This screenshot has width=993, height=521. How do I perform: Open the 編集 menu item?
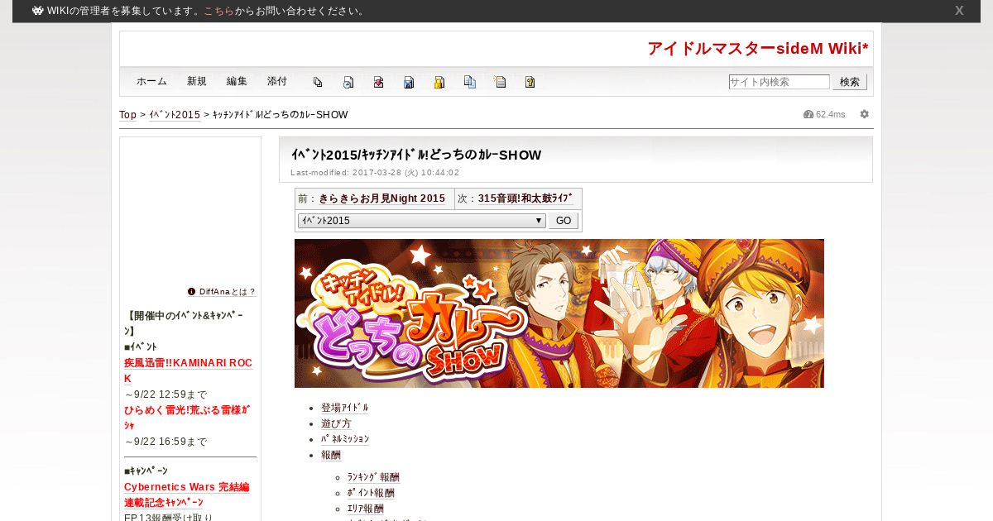(237, 81)
